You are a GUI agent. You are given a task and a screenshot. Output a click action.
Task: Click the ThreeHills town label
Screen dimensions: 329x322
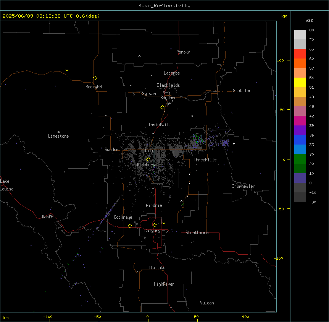pos(205,160)
